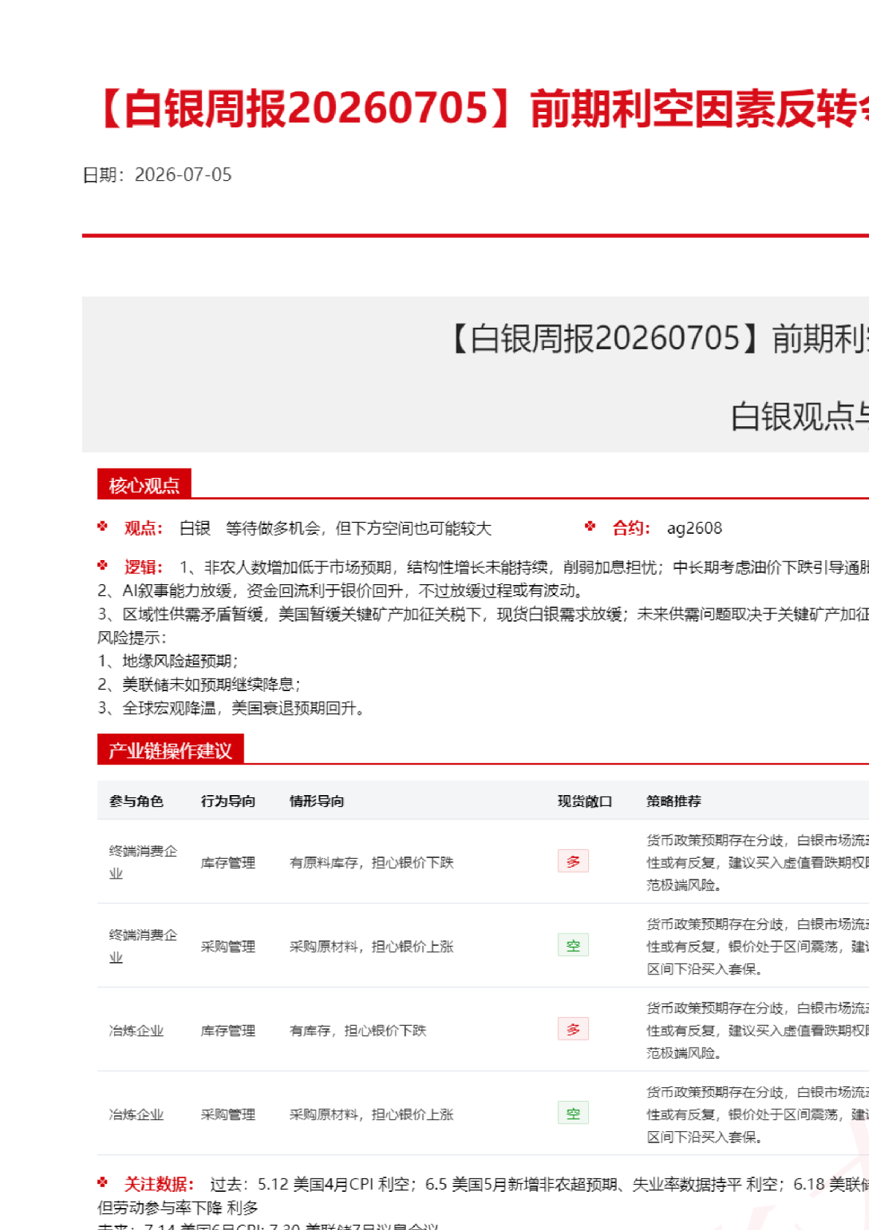Click the cell 有库存，担心银价下跌
The width and height of the screenshot is (869, 1230).
tap(358, 1031)
